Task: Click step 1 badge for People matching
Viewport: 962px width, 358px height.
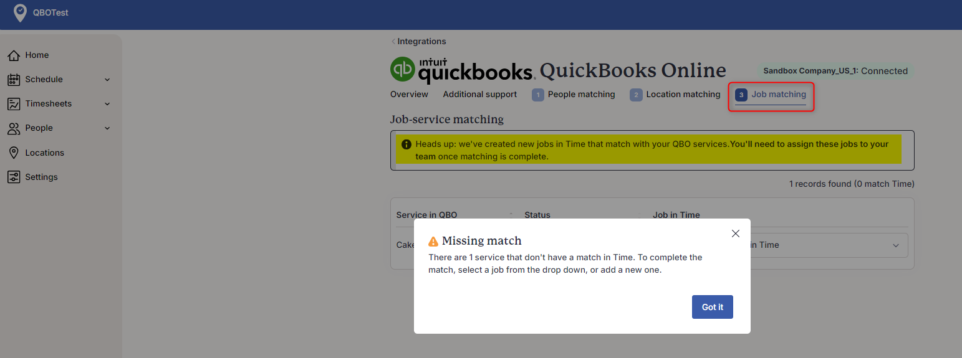Action: pyautogui.click(x=538, y=95)
